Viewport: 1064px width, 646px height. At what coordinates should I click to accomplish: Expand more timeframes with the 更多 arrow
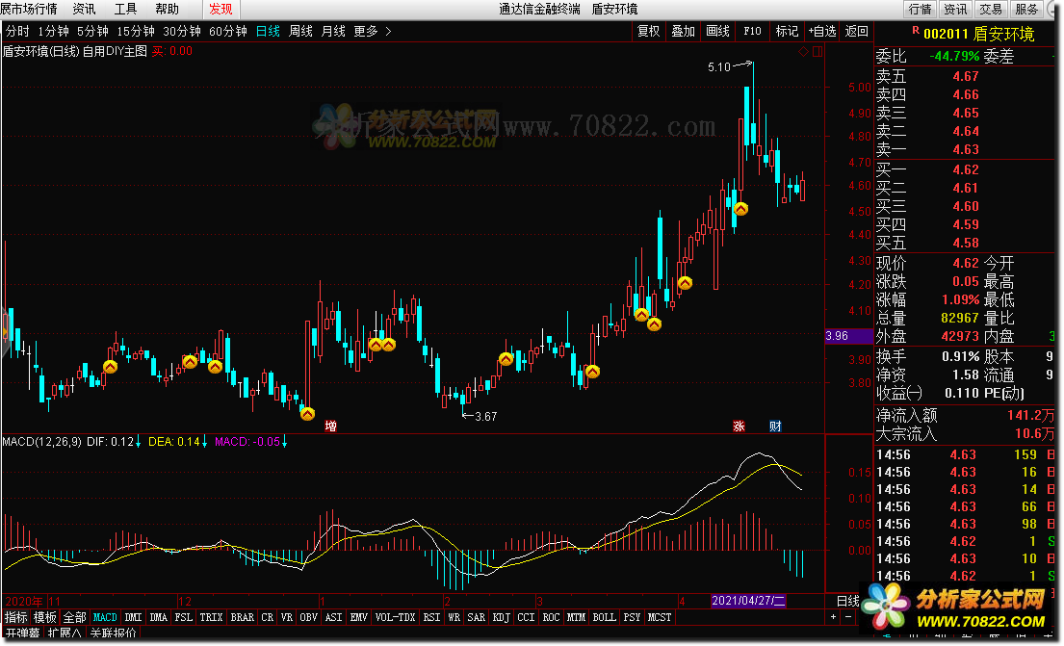pos(388,31)
